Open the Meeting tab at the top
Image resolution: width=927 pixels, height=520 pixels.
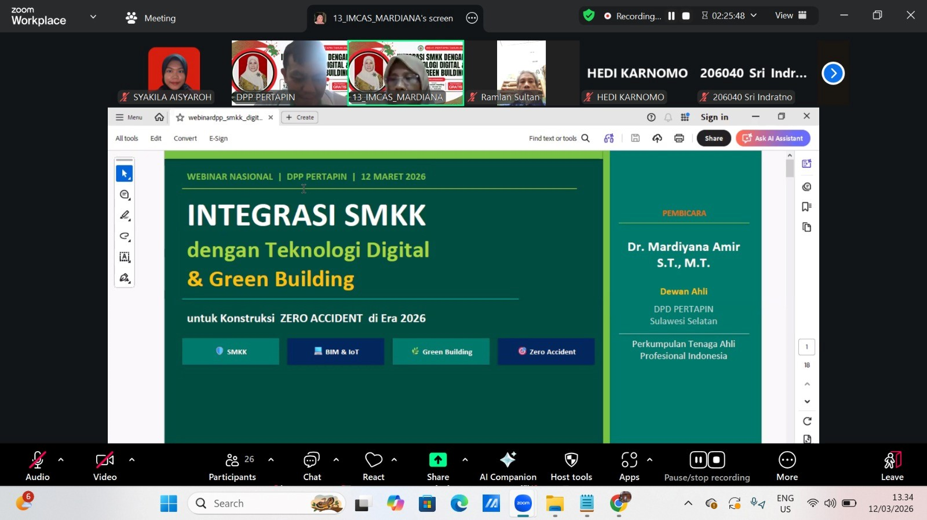pyautogui.click(x=151, y=18)
